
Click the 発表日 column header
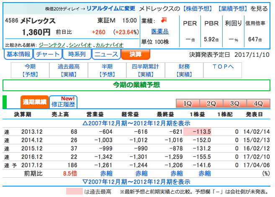(x=254, y=114)
